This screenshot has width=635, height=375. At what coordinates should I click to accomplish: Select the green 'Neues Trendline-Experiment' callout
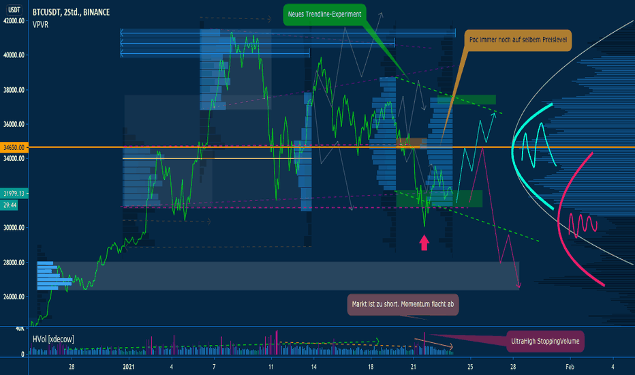324,14
